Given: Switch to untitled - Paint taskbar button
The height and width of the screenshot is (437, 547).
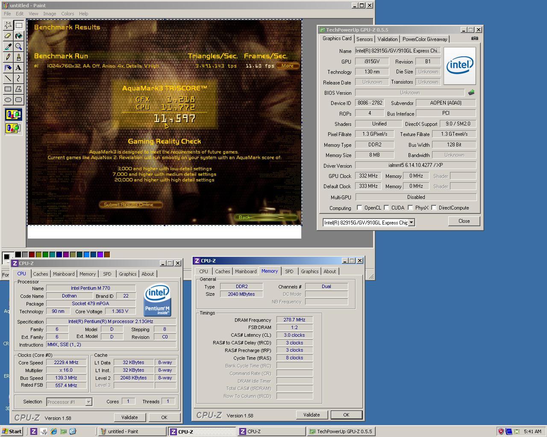Looking at the screenshot, I should tap(132, 431).
